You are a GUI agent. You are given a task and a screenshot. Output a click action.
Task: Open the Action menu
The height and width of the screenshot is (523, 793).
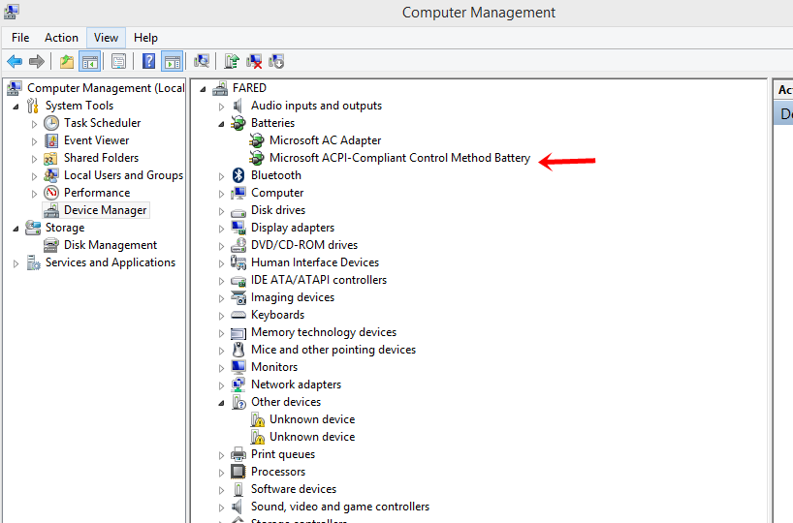[61, 38]
